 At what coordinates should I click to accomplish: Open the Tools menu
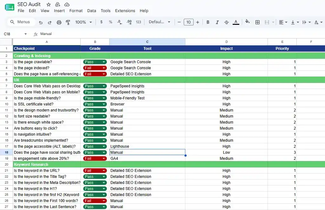105,10
